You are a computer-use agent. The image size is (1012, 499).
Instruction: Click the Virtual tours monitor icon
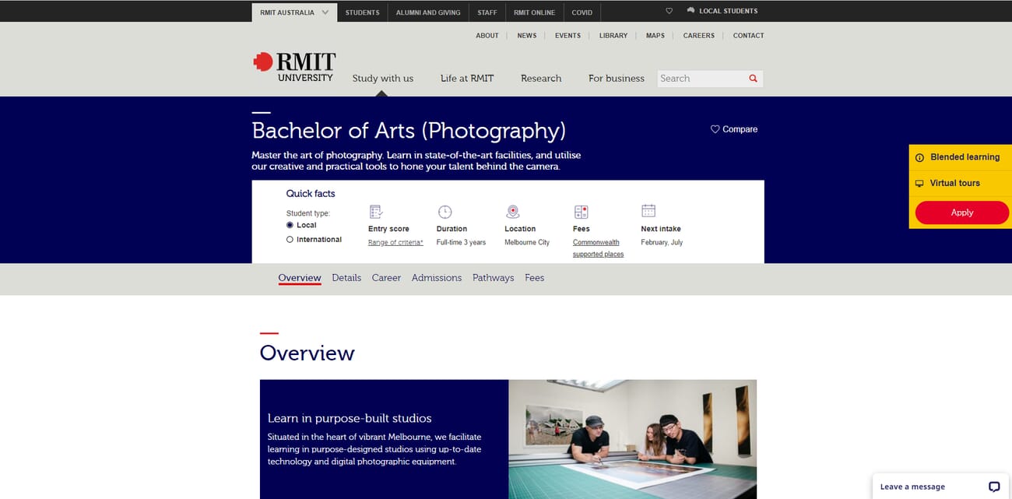(x=919, y=184)
